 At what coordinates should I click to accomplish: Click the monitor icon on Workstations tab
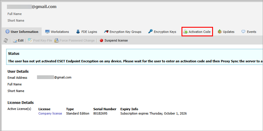(x=47, y=32)
